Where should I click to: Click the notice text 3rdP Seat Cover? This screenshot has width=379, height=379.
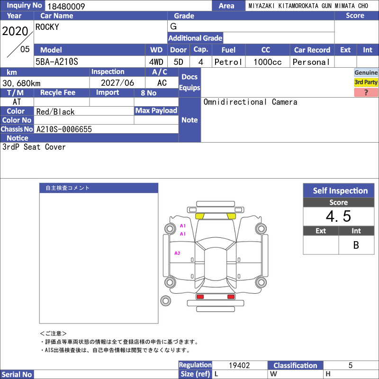coord(34,147)
